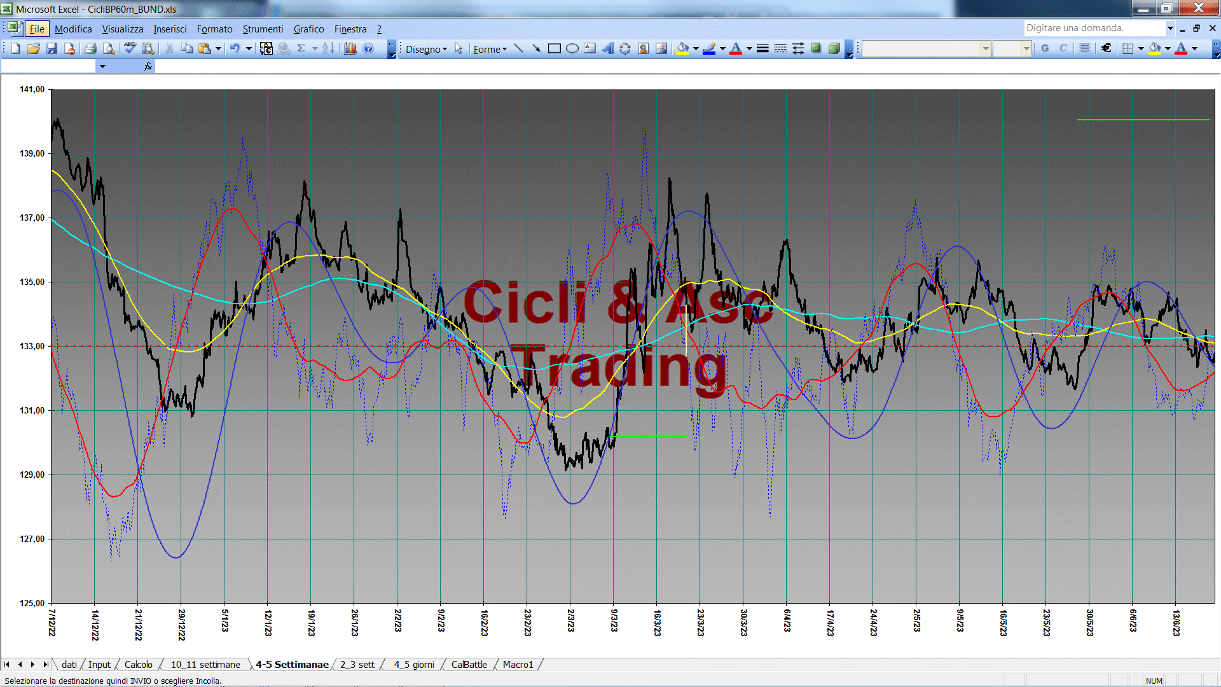Save the workbook with floppy icon

(x=52, y=48)
